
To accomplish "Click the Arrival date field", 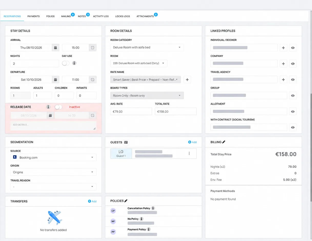I will click(x=31, y=48).
